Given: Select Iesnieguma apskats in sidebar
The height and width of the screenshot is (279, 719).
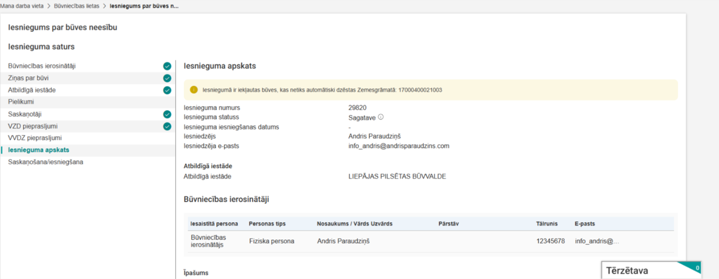Looking at the screenshot, I should point(39,150).
